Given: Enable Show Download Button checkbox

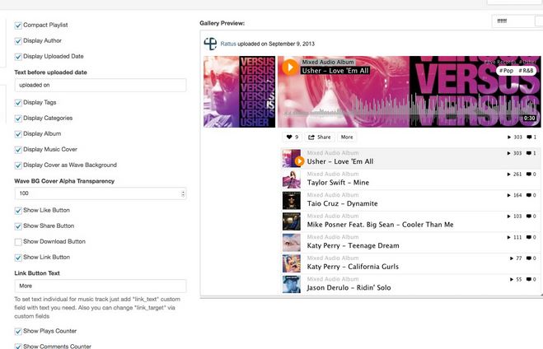Looking at the screenshot, I should point(18,242).
